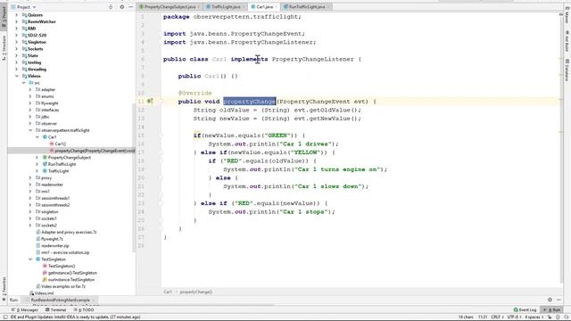
Task: Switch to TrafficLight.java tab
Action: [225, 6]
